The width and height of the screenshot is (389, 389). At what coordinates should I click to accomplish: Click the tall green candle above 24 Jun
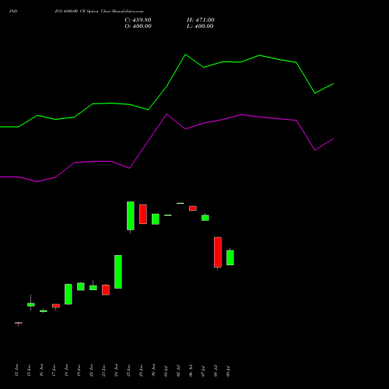tap(118, 272)
